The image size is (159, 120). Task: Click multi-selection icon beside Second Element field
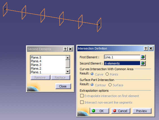(143, 63)
